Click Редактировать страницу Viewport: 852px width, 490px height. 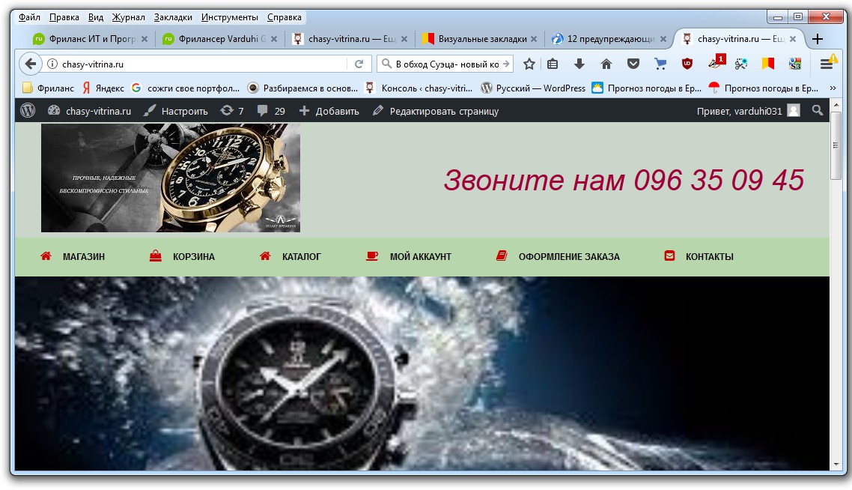(x=436, y=111)
